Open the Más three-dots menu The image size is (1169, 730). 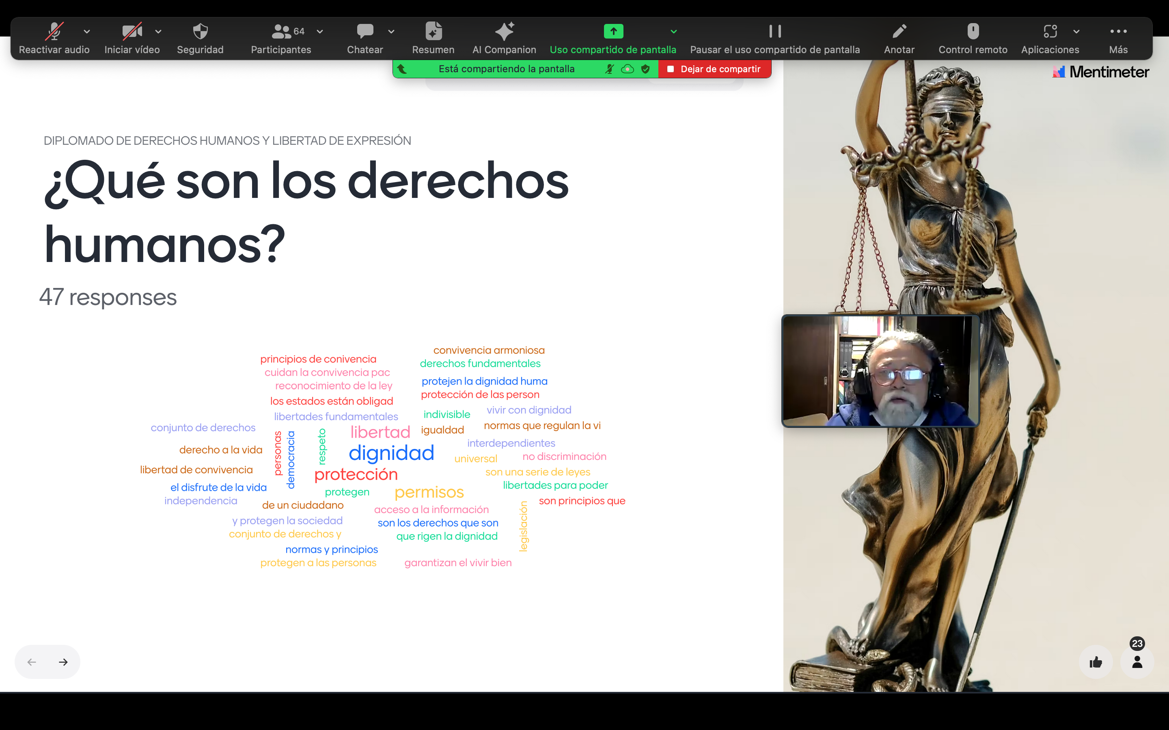click(x=1118, y=32)
